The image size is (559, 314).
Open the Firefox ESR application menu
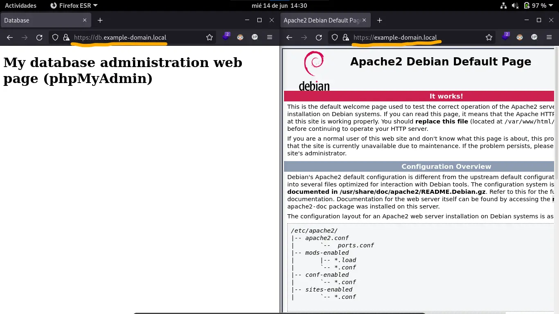74,6
